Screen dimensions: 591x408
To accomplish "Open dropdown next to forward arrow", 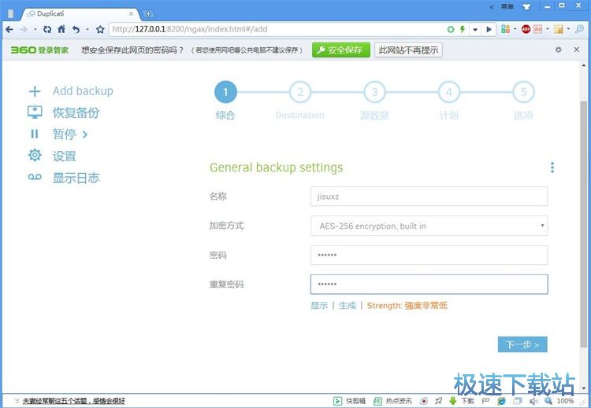I will tap(35, 29).
